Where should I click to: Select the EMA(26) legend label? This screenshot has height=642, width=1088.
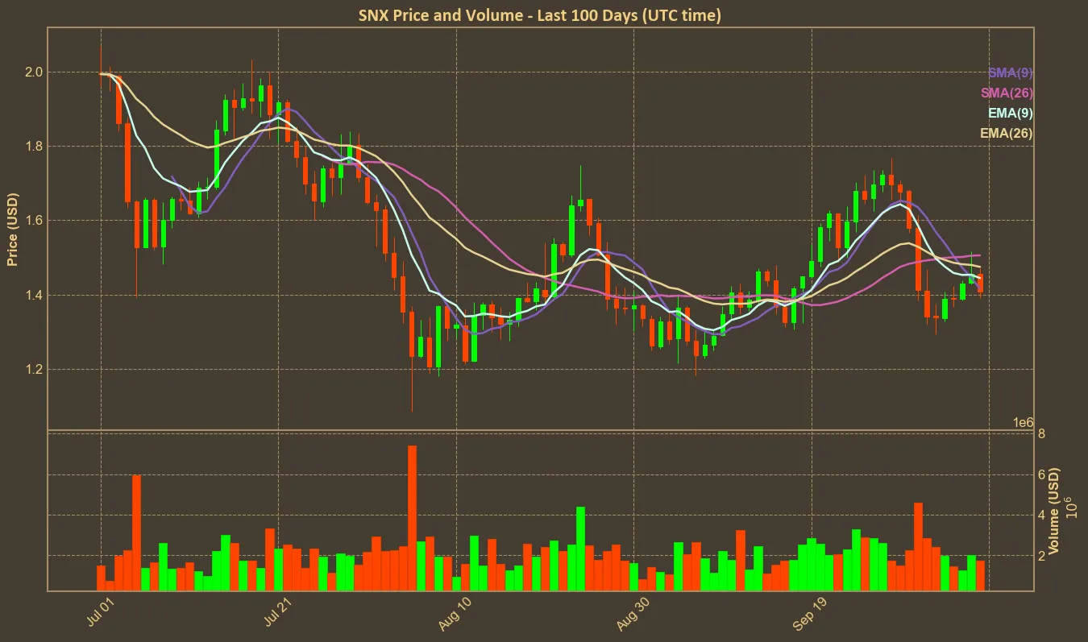[x=1007, y=134]
